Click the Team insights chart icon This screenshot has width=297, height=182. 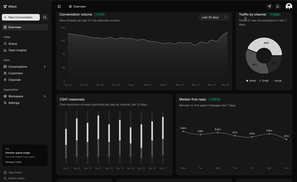click(x=5, y=50)
